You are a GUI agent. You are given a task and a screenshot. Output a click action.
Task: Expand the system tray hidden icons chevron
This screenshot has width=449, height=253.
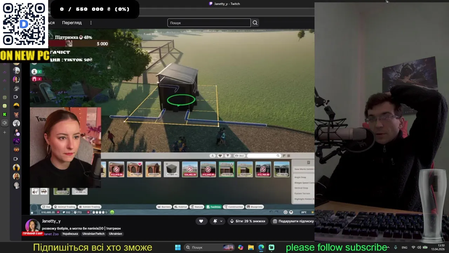point(388,247)
